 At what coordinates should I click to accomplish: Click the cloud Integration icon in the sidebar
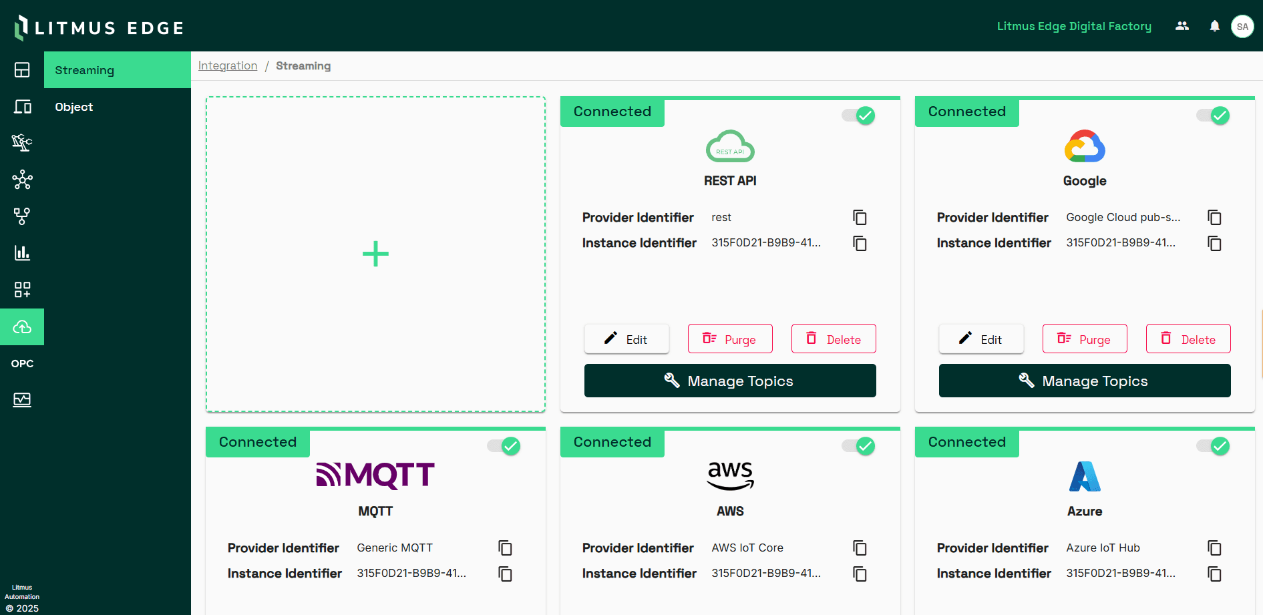click(23, 327)
